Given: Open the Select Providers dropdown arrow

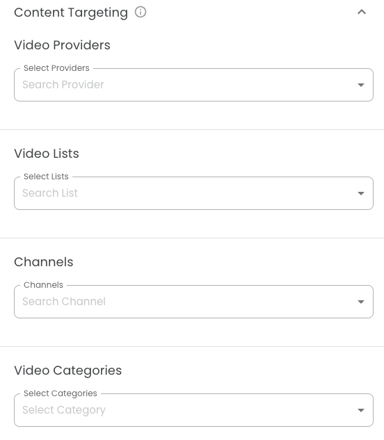Looking at the screenshot, I should tap(361, 85).
